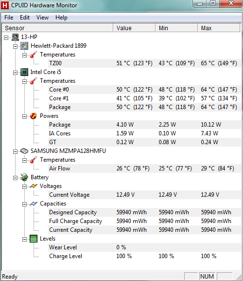The height and width of the screenshot is (281, 243).
Task: Click the Voltages lightning icon
Action: pos(34,186)
